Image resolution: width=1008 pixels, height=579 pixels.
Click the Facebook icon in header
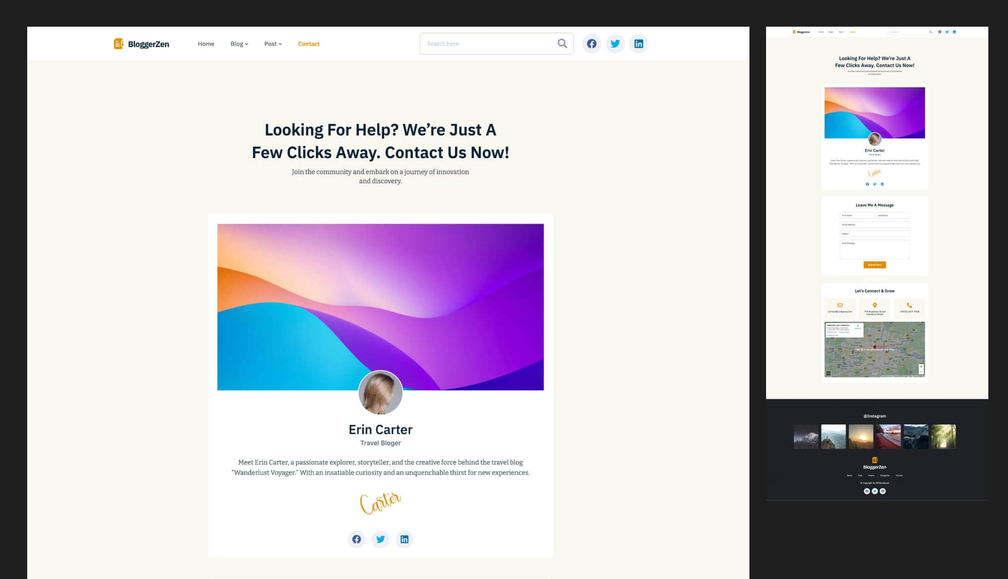[x=592, y=44]
